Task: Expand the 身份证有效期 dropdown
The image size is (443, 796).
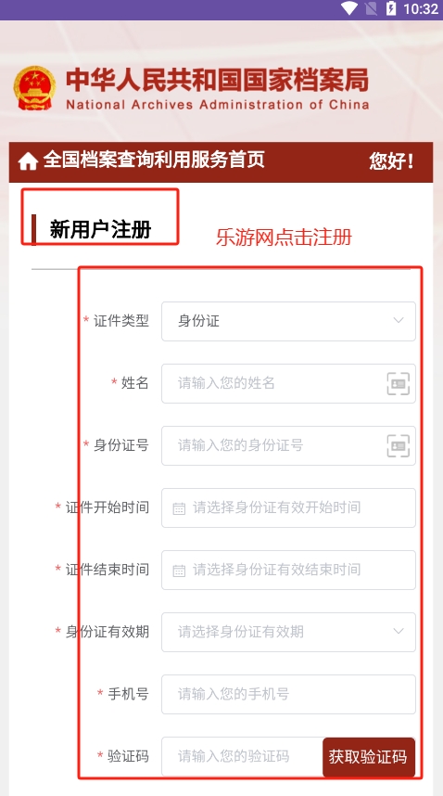Action: click(x=288, y=632)
